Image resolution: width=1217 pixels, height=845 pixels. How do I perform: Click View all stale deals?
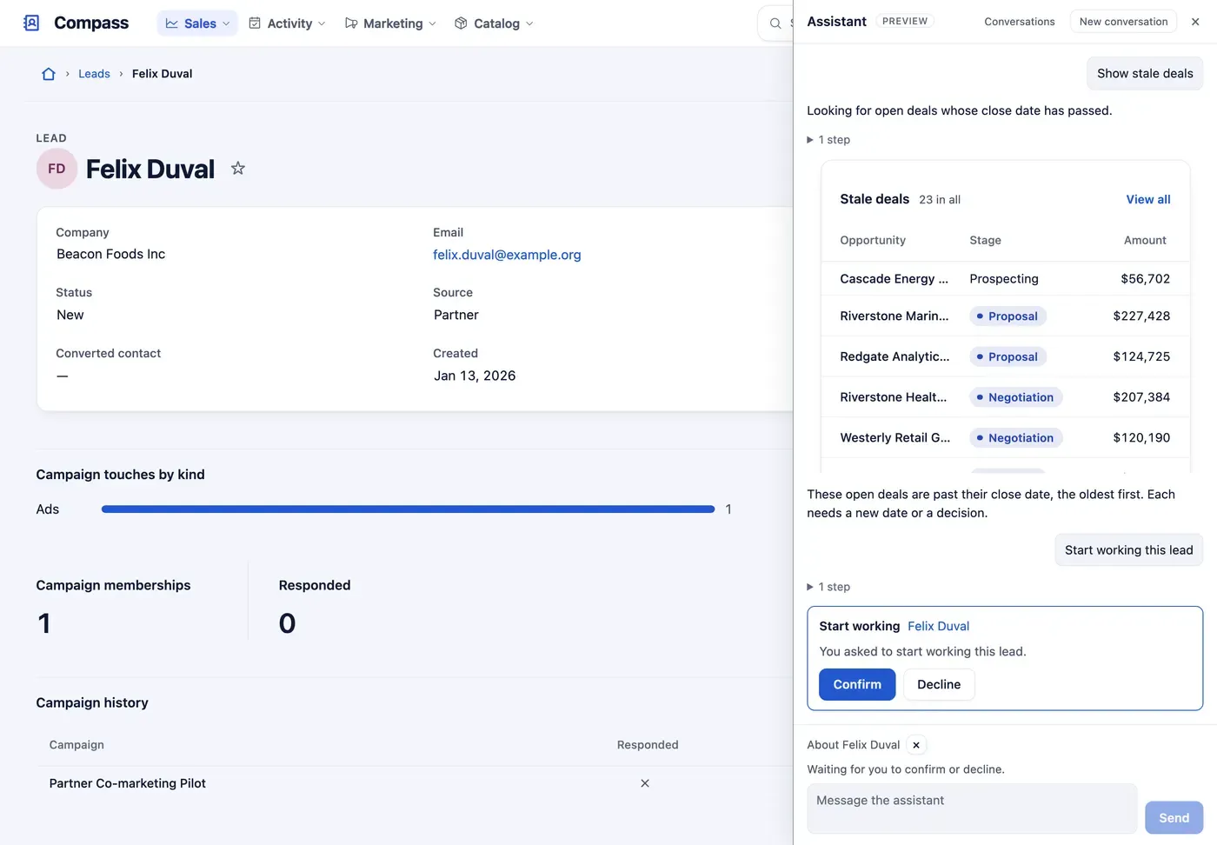point(1147,199)
